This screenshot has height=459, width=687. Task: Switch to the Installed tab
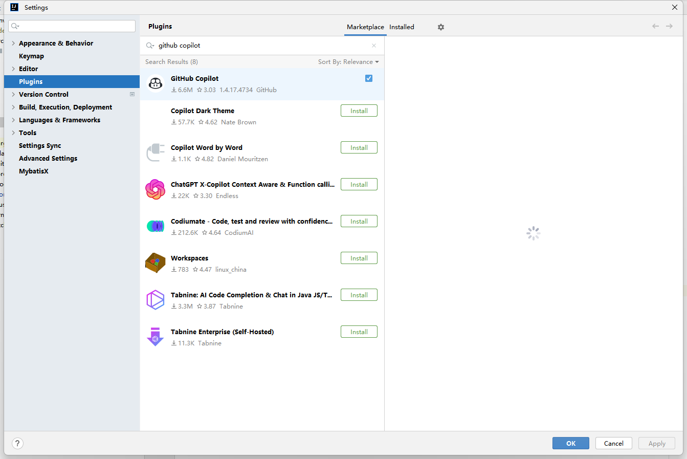[x=402, y=27]
